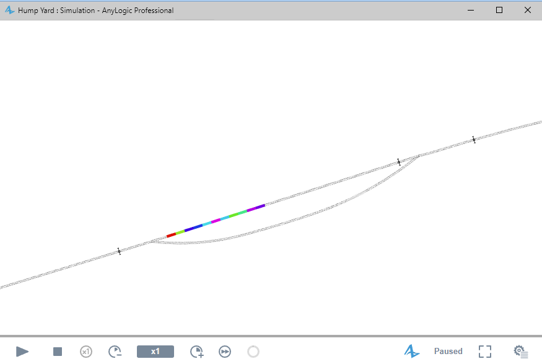The height and width of the screenshot is (364, 542).
Task: Click the magenta rail car in train
Action: [216, 221]
